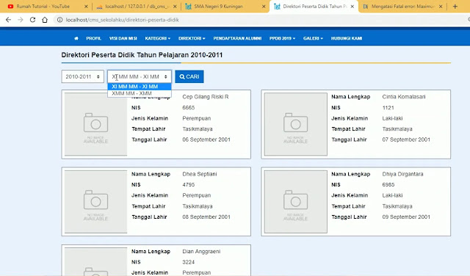Screen dimensions: 470x276
Task: Open the browser home page icon
Action: pos(45,20)
